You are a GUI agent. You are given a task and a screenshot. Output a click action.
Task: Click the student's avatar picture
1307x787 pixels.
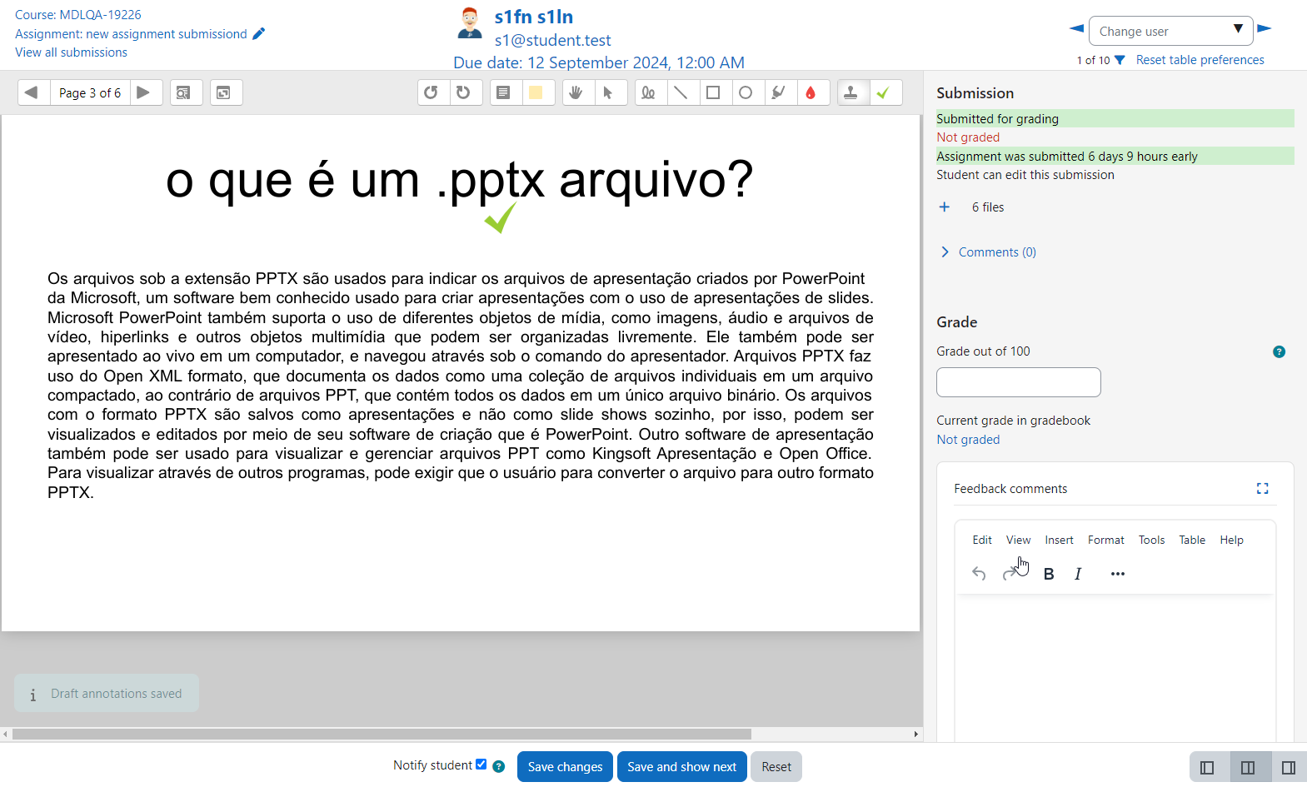470,23
